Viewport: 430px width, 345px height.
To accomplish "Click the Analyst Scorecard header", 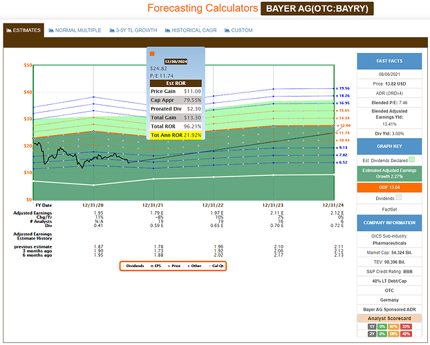I will [x=389, y=319].
